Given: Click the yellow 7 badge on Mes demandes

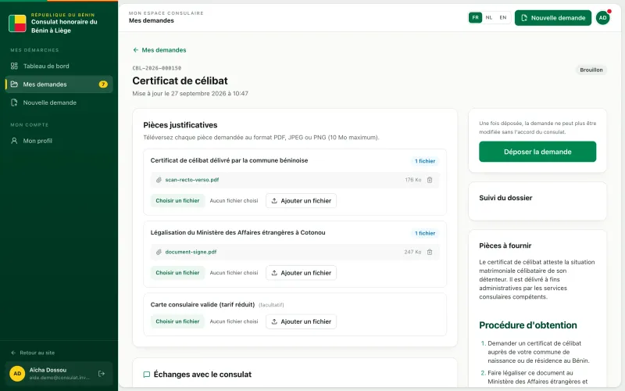Looking at the screenshot, I should click(103, 84).
